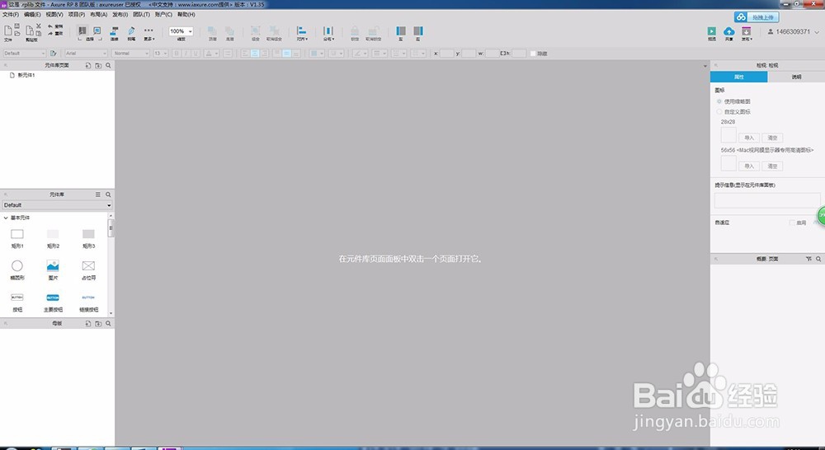The image size is (825, 450).
Task: Click Import button for 56x56 icon
Action: (749, 166)
